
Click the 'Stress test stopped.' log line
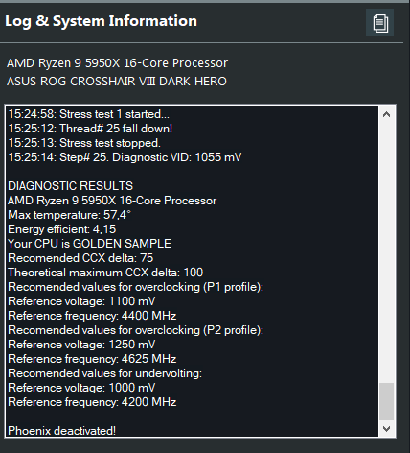(84, 143)
